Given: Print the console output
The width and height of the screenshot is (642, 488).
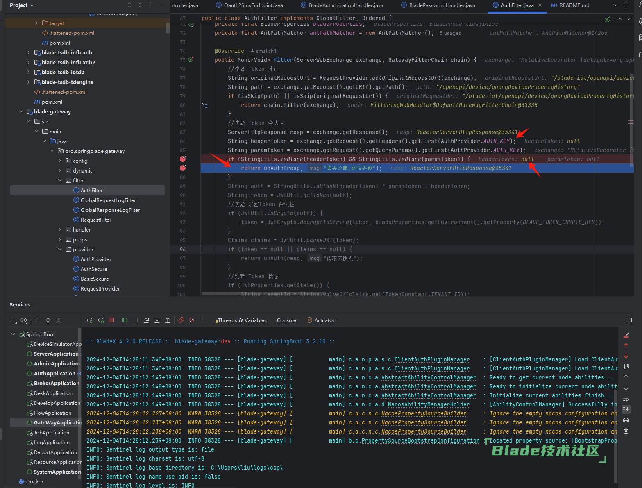Looking at the screenshot, I should (626, 420).
